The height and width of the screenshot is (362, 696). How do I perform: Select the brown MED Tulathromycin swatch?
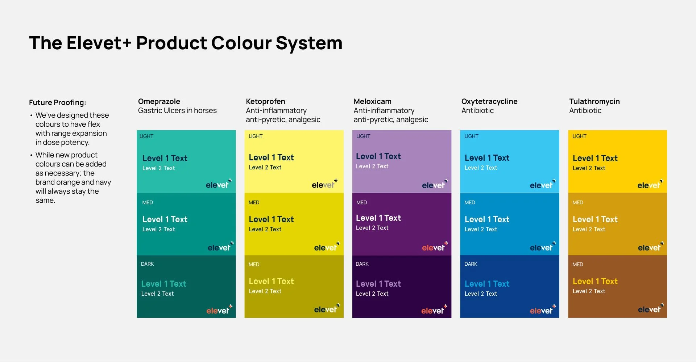[x=617, y=287]
